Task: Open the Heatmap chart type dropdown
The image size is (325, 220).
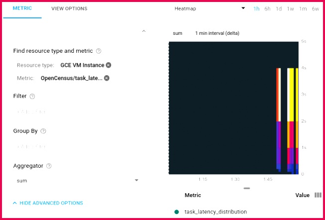Action: [x=210, y=8]
